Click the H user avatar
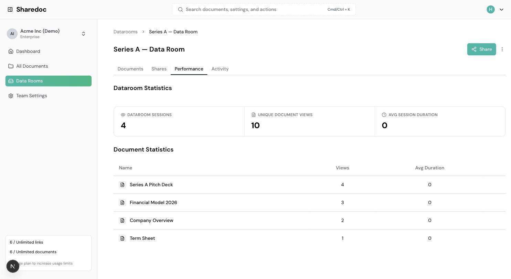This screenshot has width=511, height=279. [x=491, y=10]
